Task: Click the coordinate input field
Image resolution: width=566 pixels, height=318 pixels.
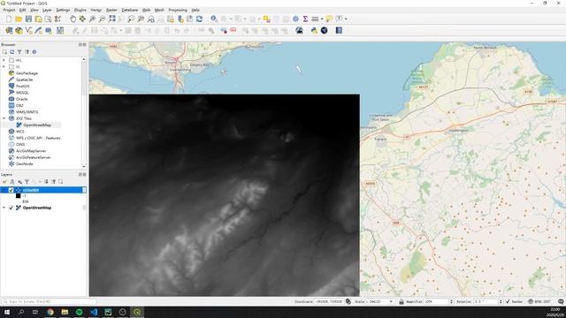Action: click(328, 301)
